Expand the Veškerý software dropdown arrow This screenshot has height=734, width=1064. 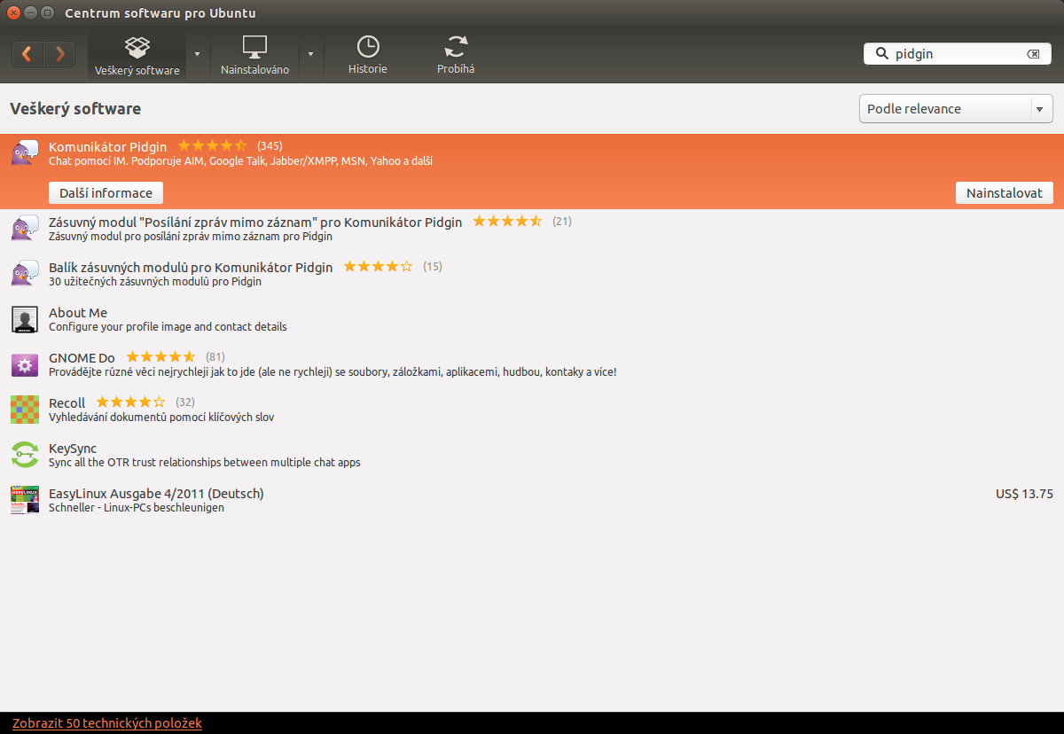[x=197, y=54]
